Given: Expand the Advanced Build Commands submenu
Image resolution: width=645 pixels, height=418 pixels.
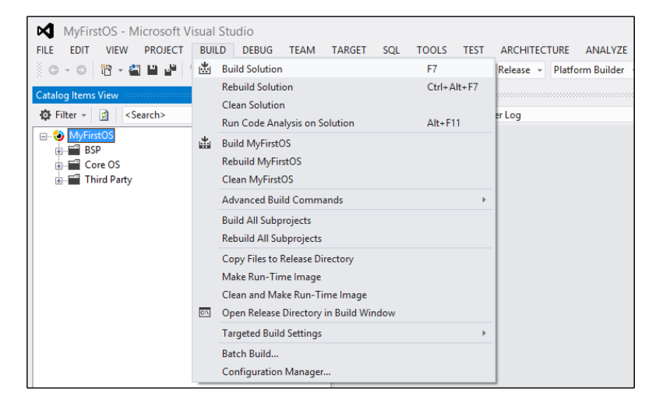Looking at the screenshot, I should (485, 200).
